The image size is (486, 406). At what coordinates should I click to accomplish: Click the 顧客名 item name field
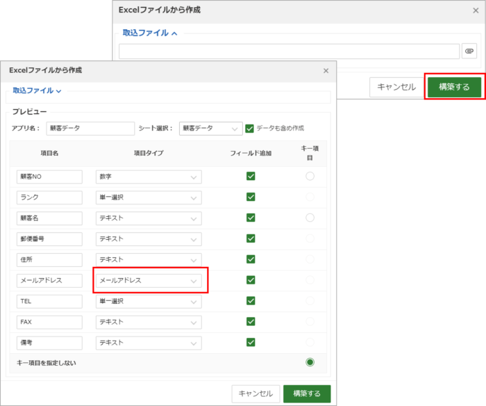tap(49, 218)
